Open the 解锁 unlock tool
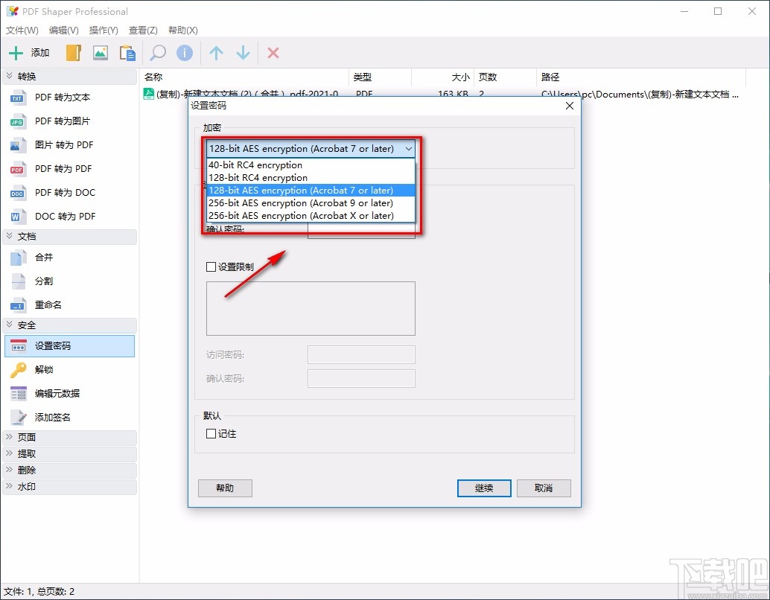770x600 pixels. click(x=69, y=370)
